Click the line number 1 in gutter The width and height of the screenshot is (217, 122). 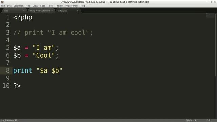tap(8, 17)
